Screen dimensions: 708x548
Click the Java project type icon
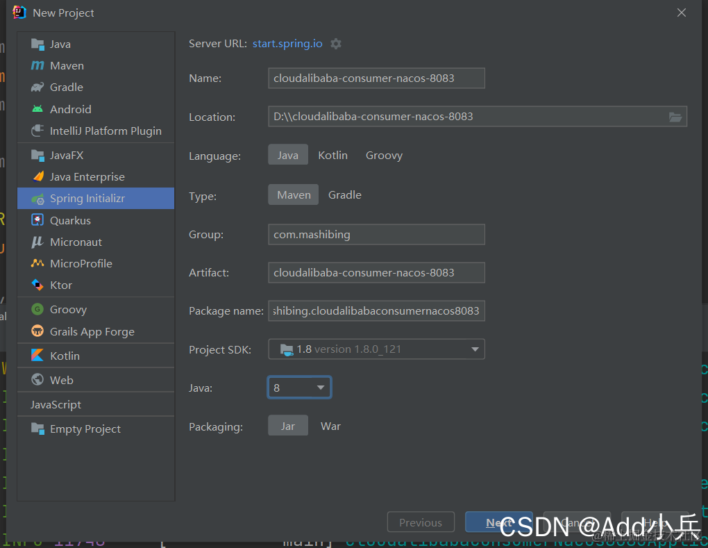pos(37,44)
